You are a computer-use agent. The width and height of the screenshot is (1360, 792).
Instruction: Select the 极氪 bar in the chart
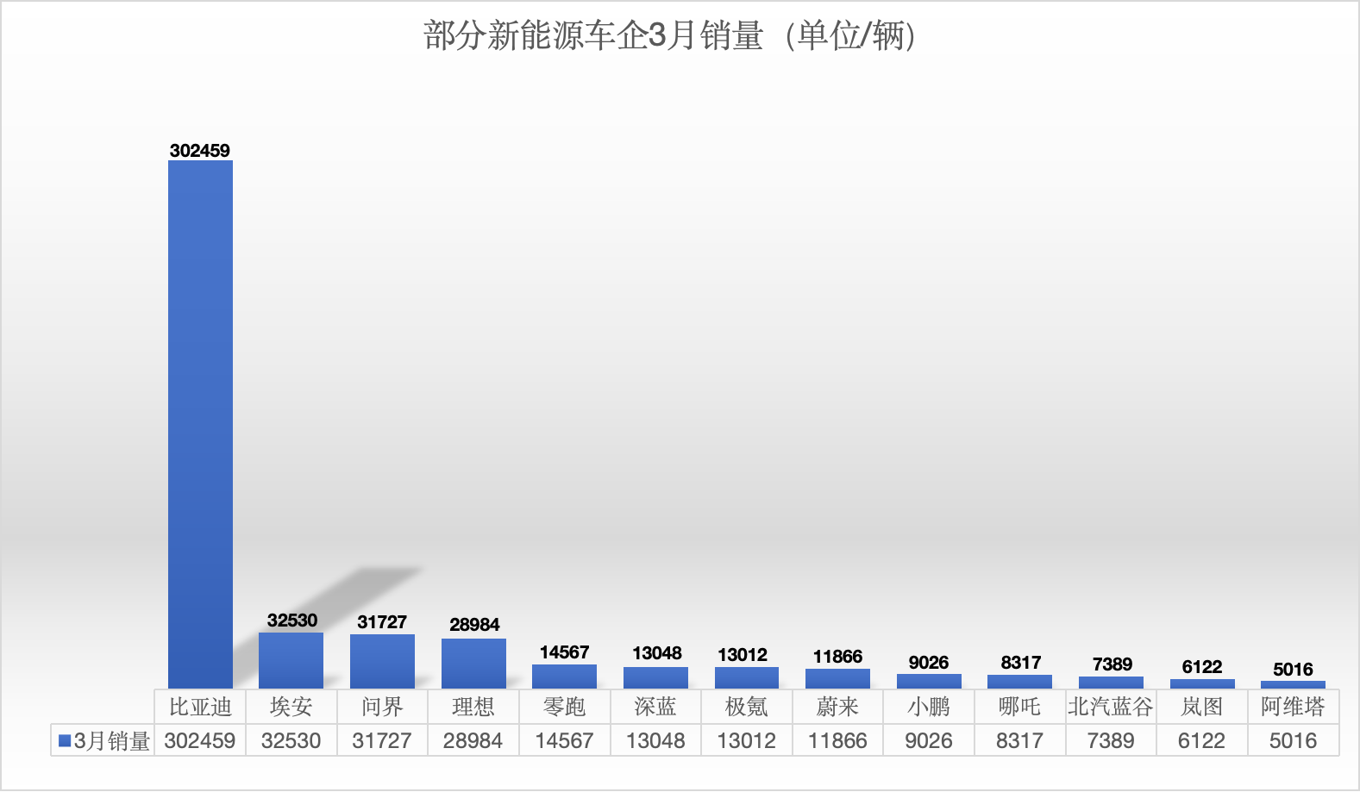coord(747,677)
